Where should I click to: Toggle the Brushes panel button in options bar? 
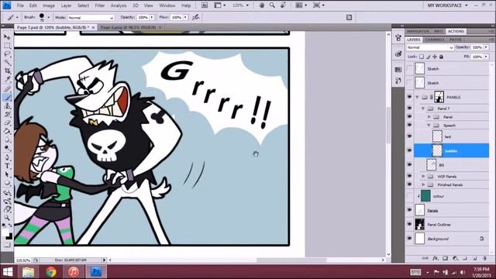349,17
